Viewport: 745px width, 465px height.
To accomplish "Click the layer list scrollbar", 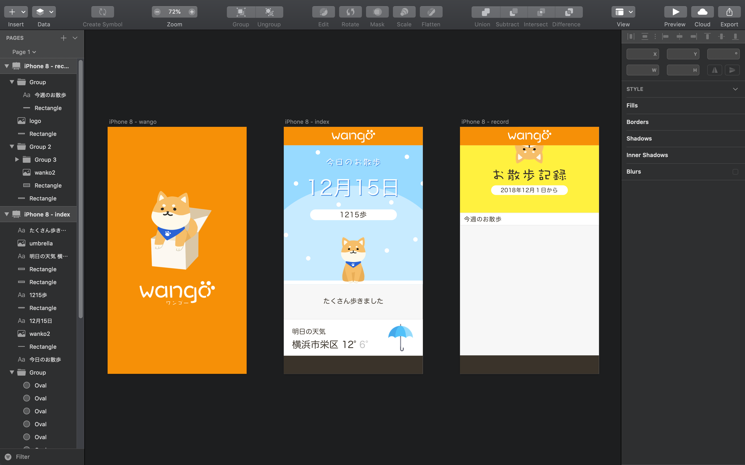I will [81, 189].
